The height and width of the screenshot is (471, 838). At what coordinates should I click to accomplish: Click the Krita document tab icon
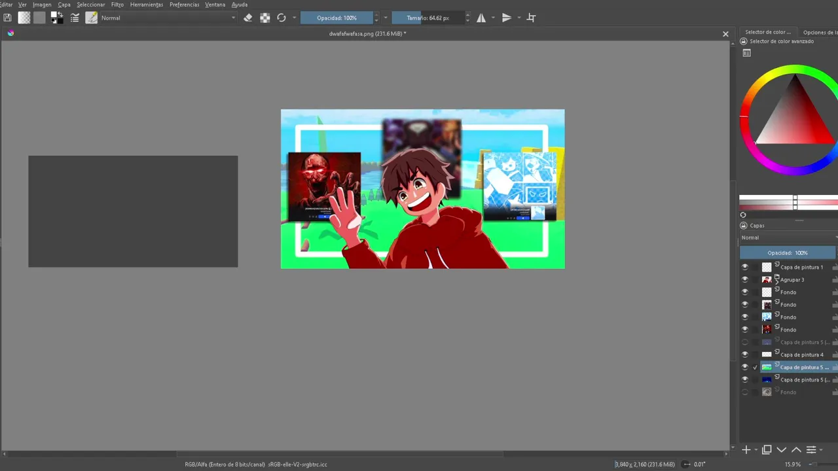click(10, 33)
